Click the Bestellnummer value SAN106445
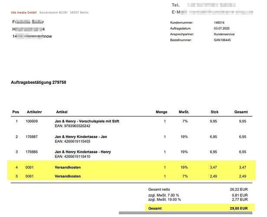 222,40
